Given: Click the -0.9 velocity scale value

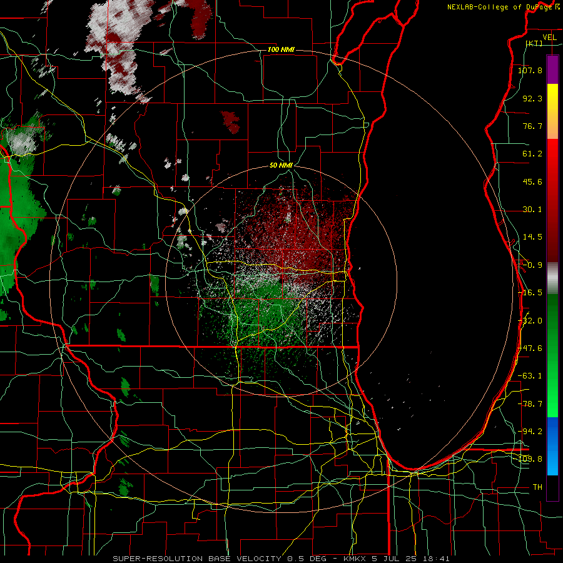Looking at the screenshot, I should pos(532,265).
